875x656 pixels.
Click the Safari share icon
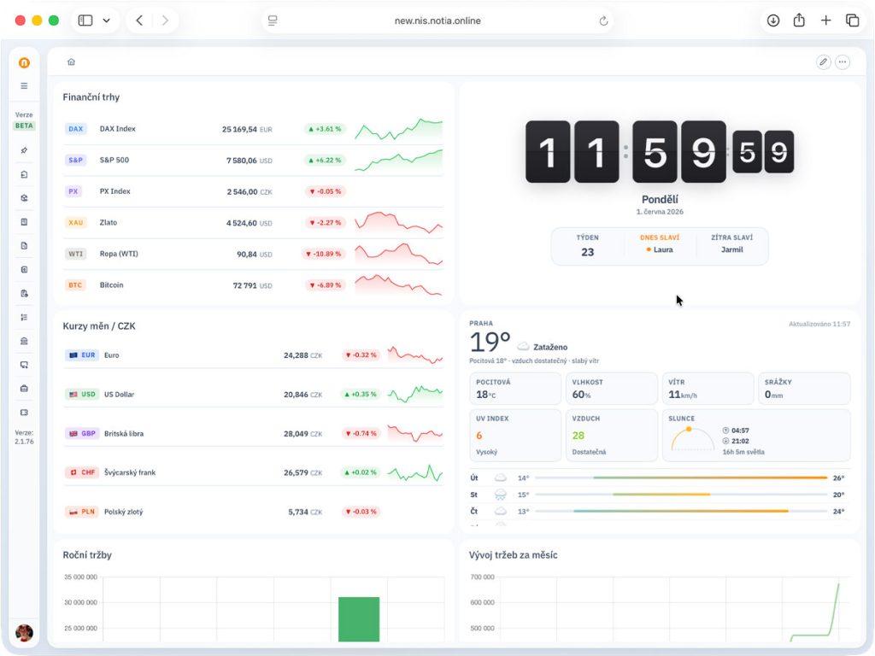799,20
